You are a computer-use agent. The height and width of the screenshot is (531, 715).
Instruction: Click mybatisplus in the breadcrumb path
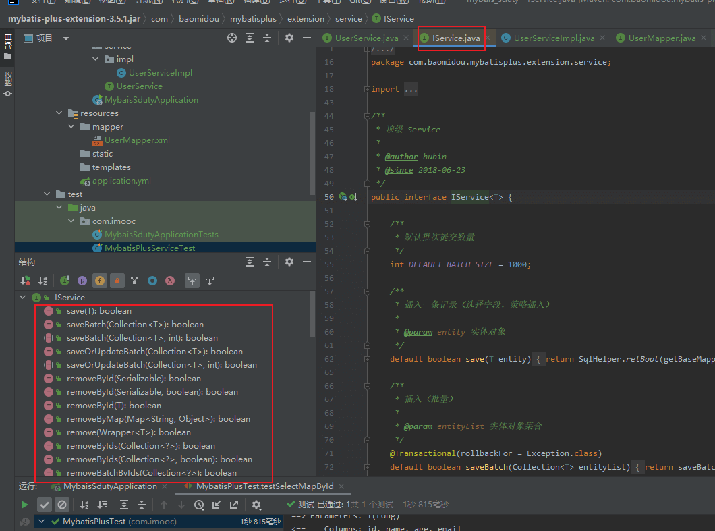[253, 19]
